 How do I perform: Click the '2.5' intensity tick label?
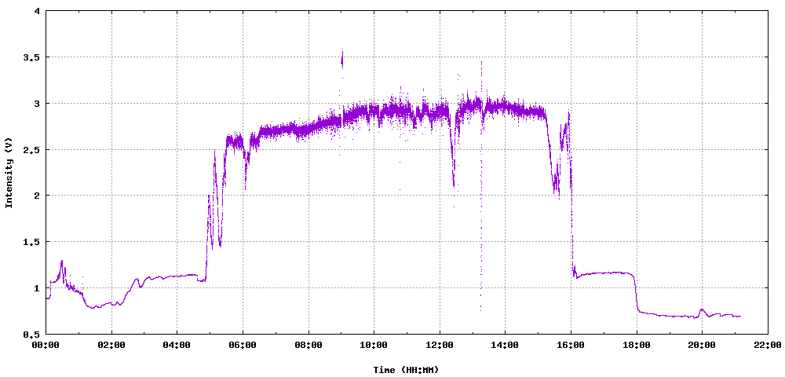click(32, 149)
